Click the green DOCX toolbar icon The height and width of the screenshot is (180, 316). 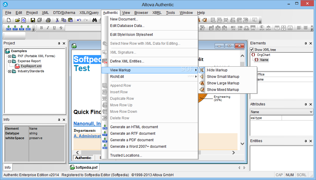(28, 28)
